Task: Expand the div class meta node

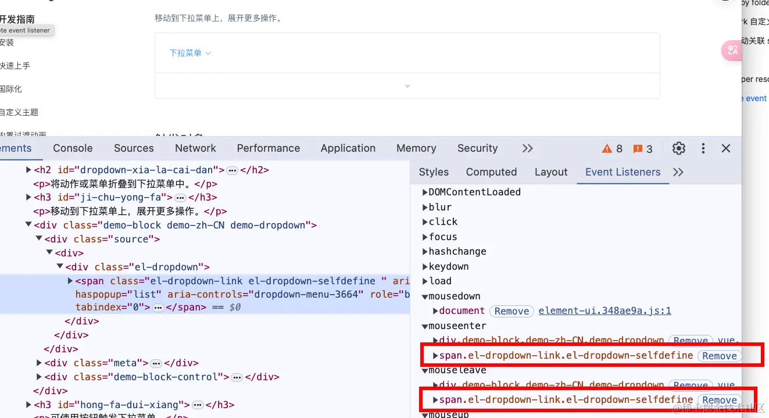Action: coord(39,363)
